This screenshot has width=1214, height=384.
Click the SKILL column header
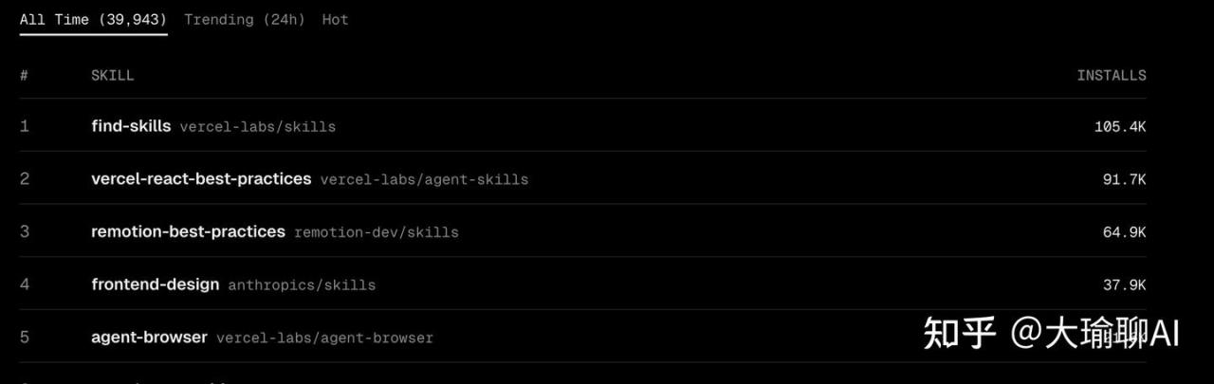tap(112, 76)
